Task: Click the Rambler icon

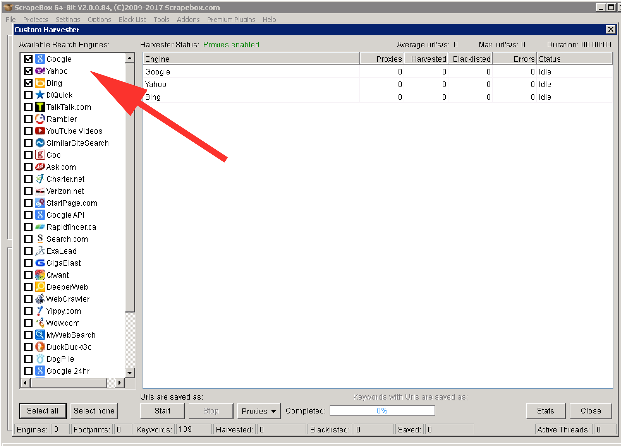Action: 40,119
